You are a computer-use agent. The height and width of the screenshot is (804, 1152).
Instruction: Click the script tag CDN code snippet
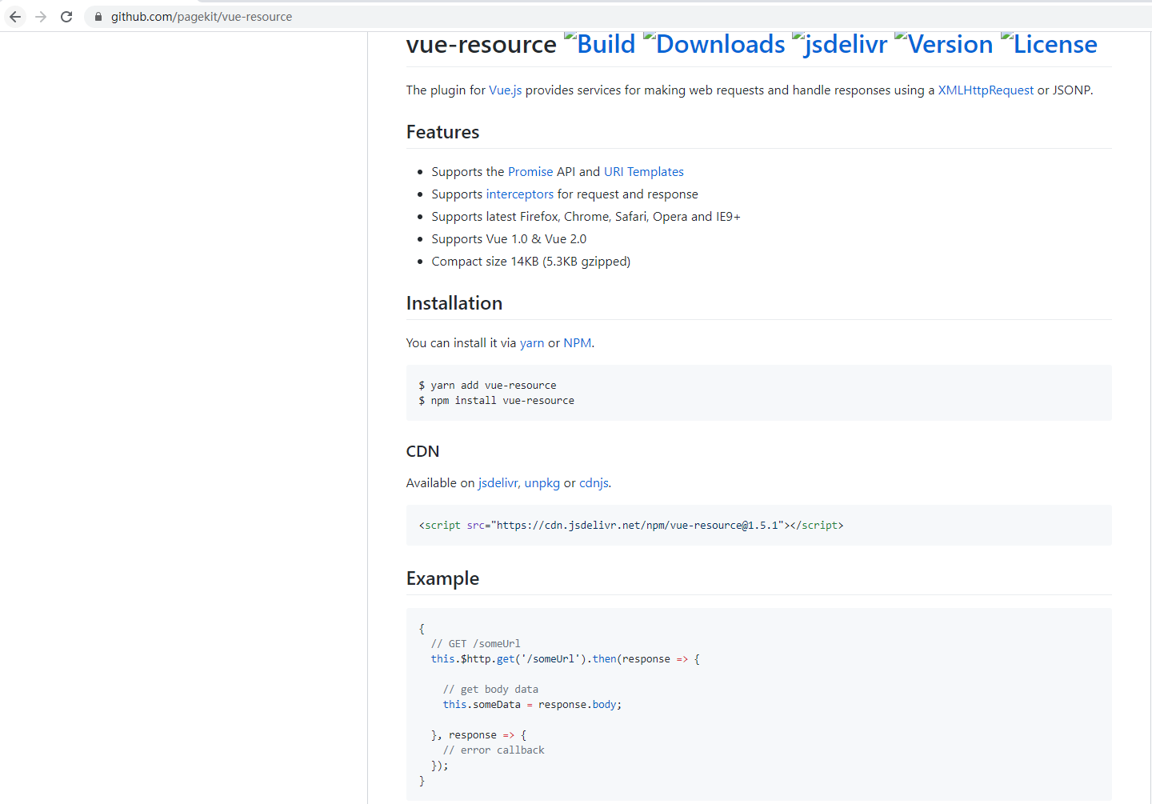click(x=631, y=526)
